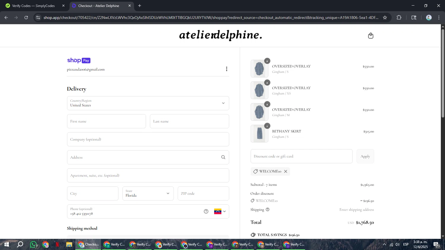The height and width of the screenshot is (250, 445).
Task: Open a new browser tab
Action: pyautogui.click(x=139, y=6)
